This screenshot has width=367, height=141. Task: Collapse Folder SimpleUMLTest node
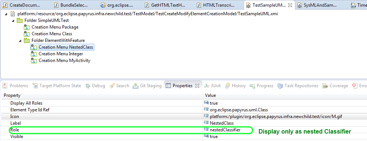13,21
